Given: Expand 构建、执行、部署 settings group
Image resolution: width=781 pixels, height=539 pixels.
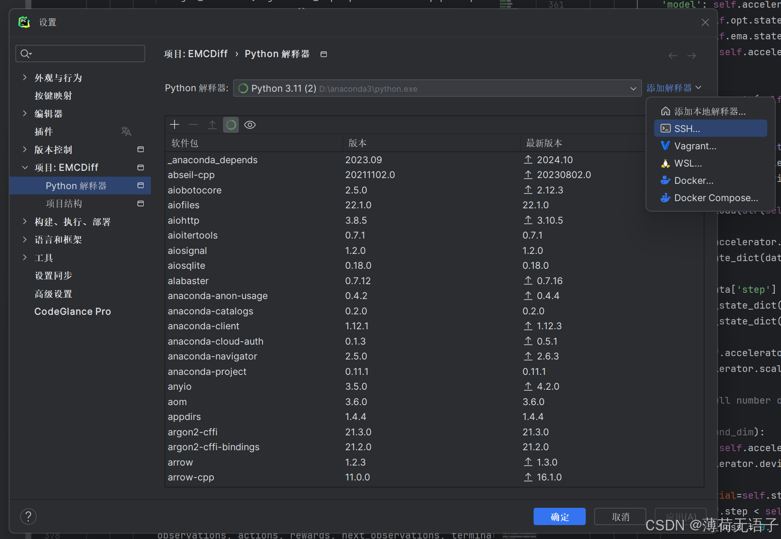Looking at the screenshot, I should (25, 221).
